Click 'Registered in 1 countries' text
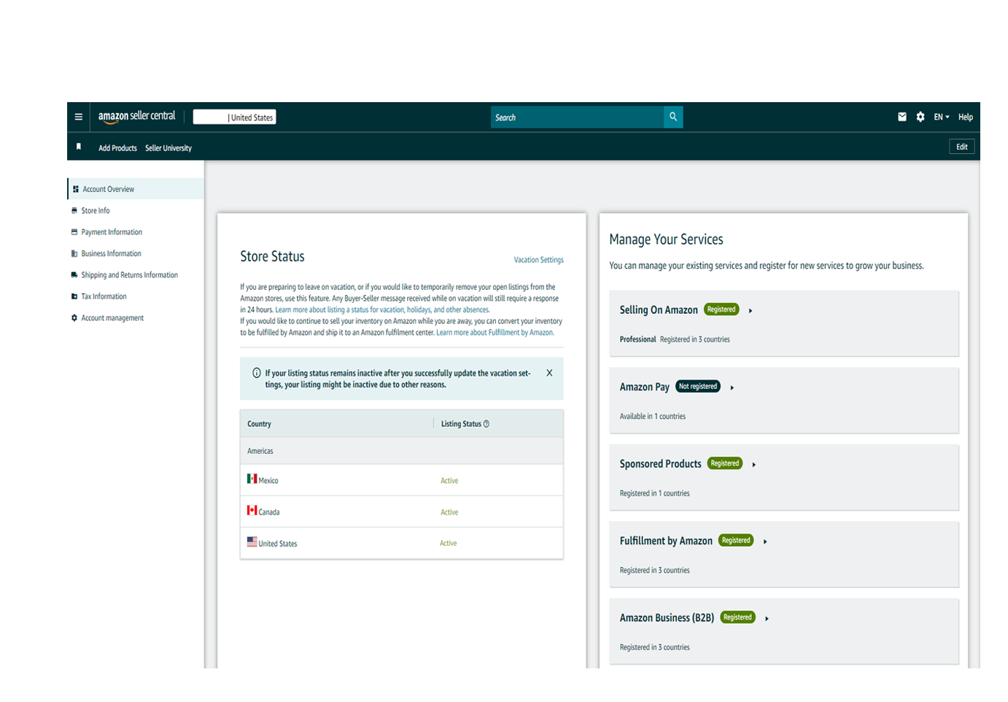 point(655,493)
